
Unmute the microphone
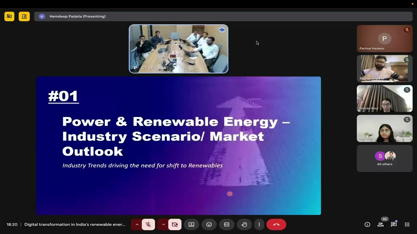tap(148, 225)
